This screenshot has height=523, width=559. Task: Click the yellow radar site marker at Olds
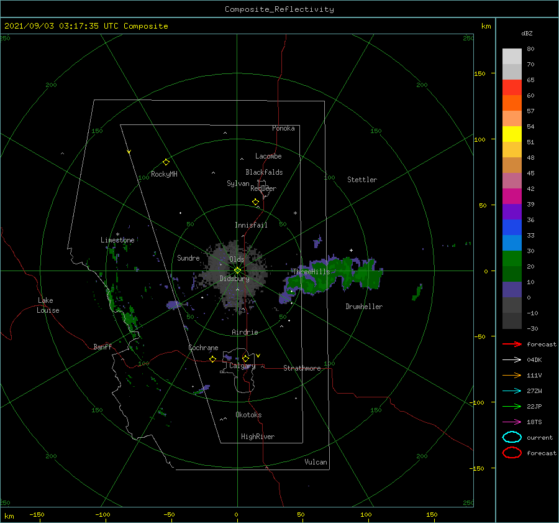[x=237, y=271]
